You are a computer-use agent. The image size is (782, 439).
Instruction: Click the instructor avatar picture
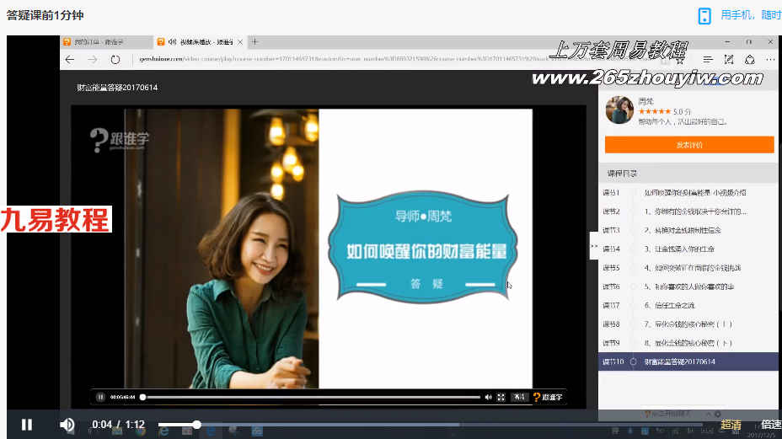[x=619, y=110]
